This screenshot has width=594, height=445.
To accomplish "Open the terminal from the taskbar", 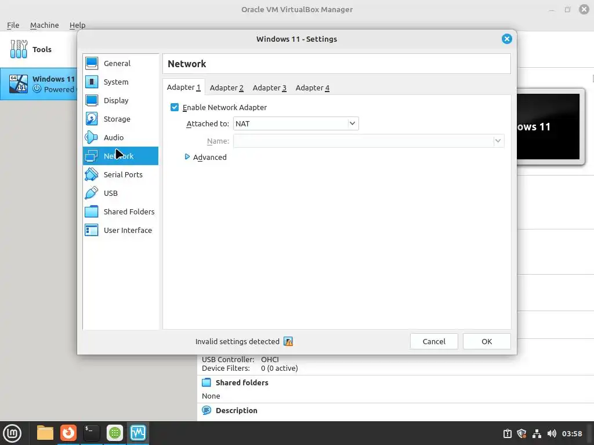I will (x=92, y=433).
